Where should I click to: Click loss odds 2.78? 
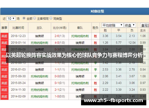(132, 70)
